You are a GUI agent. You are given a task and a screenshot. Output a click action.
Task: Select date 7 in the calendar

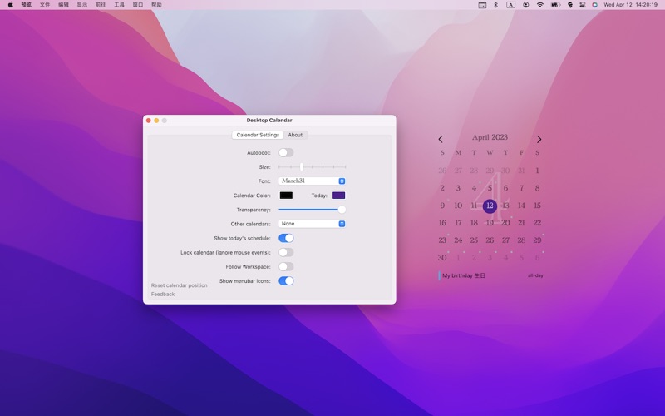click(x=522, y=188)
